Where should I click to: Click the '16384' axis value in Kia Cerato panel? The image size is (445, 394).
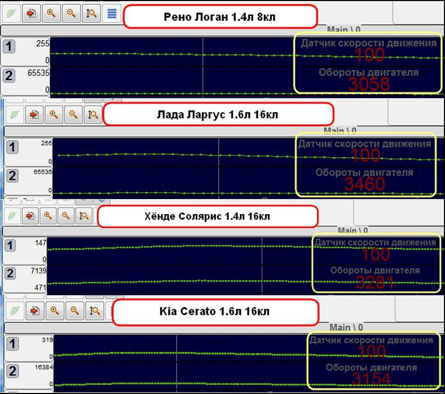coord(44,367)
